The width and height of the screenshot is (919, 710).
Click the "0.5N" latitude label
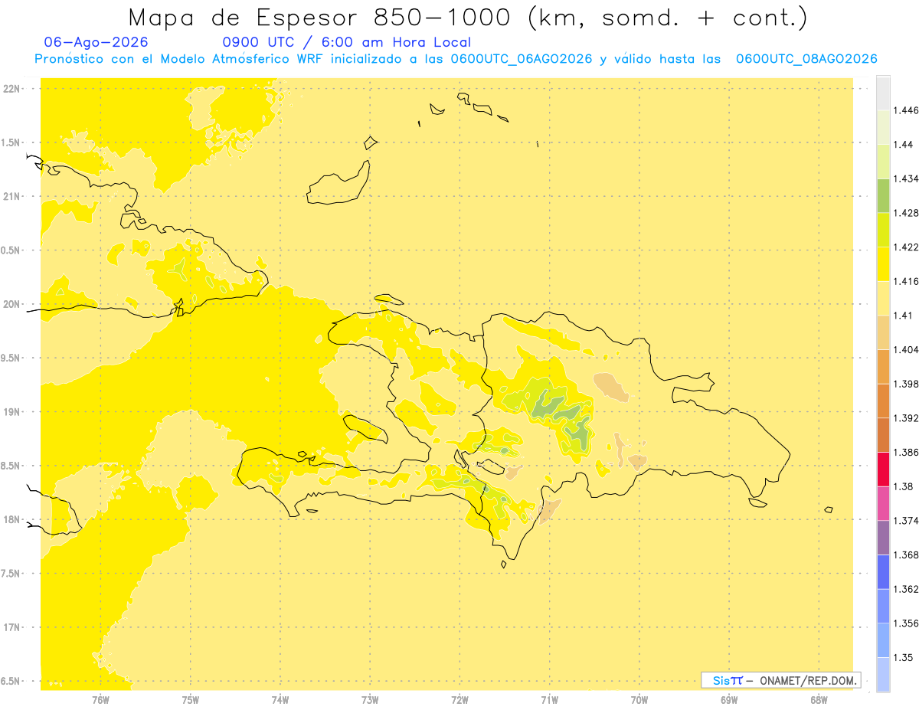(11, 250)
